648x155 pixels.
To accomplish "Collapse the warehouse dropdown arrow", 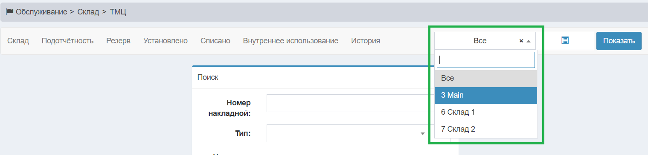I will pos(529,41).
